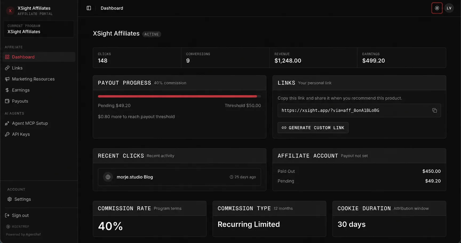Open the Current Program selector
Image resolution: width=461 pixels, height=243 pixels.
pos(39,29)
